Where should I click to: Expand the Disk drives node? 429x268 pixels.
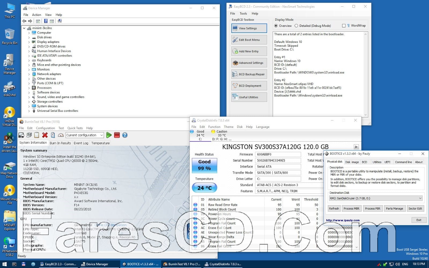pos(29,38)
